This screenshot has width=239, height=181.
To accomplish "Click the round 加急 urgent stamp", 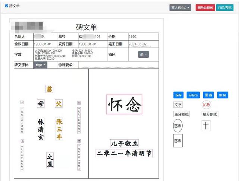I will 207,105.
